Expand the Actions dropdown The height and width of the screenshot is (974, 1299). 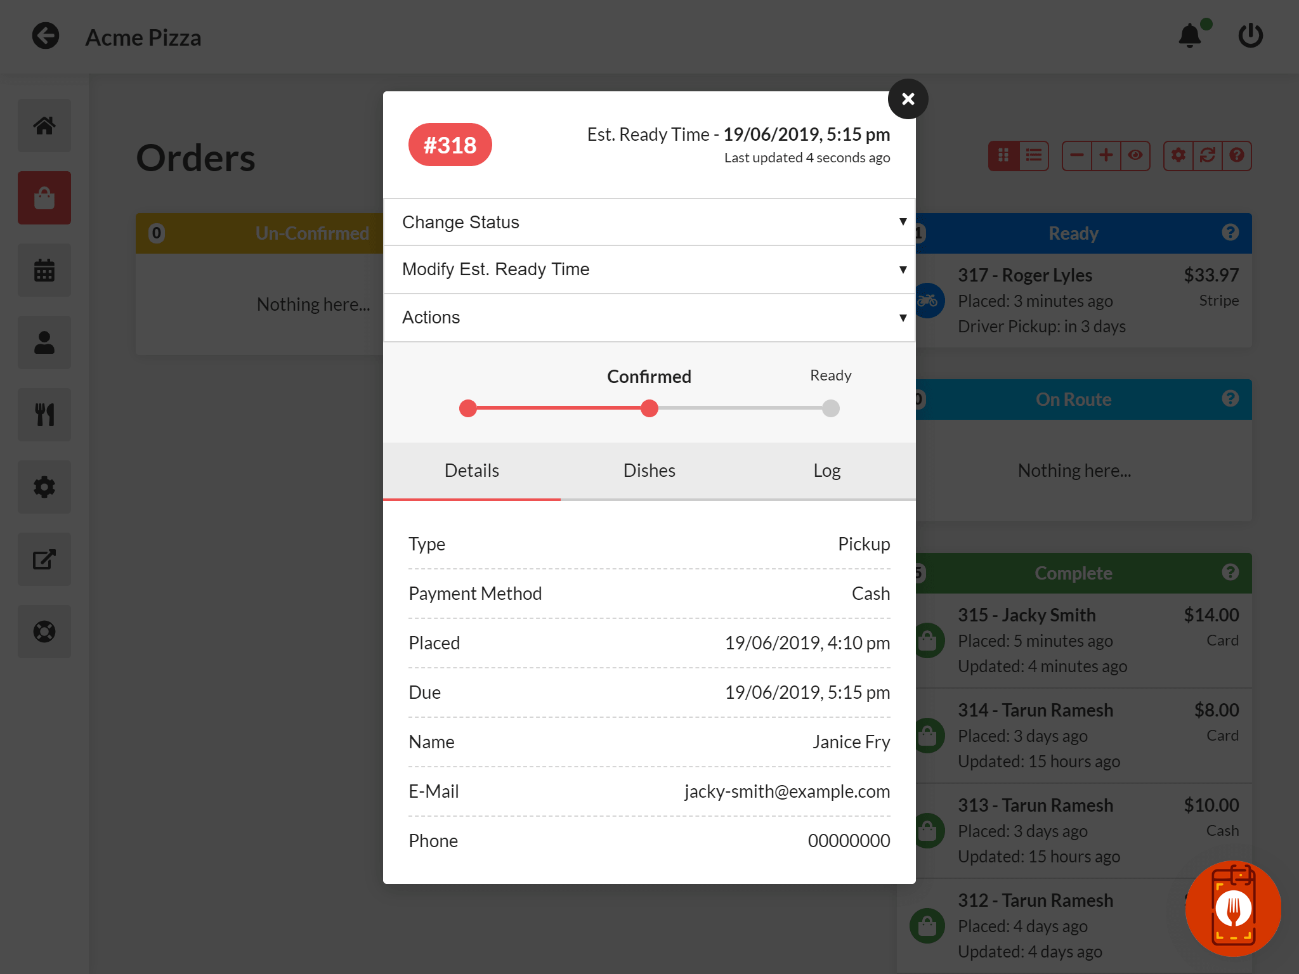click(649, 318)
